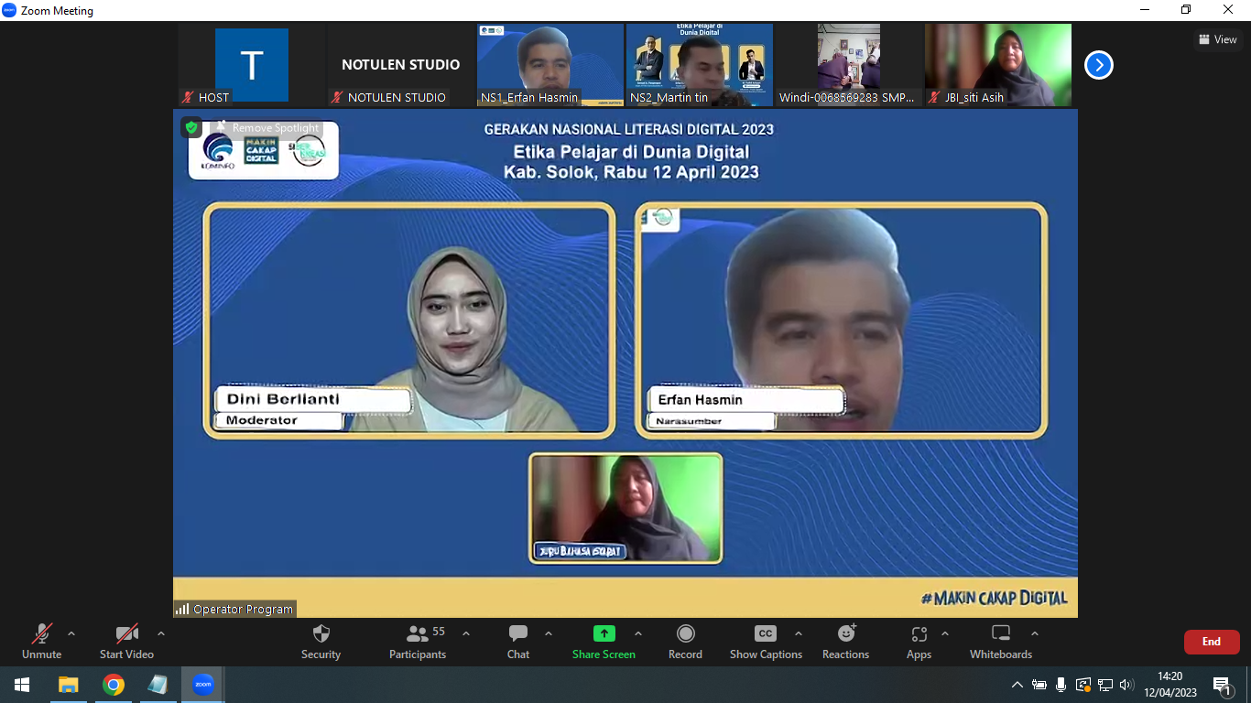Click the green Share Screen button
This screenshot has width=1251, height=703.
604,641
